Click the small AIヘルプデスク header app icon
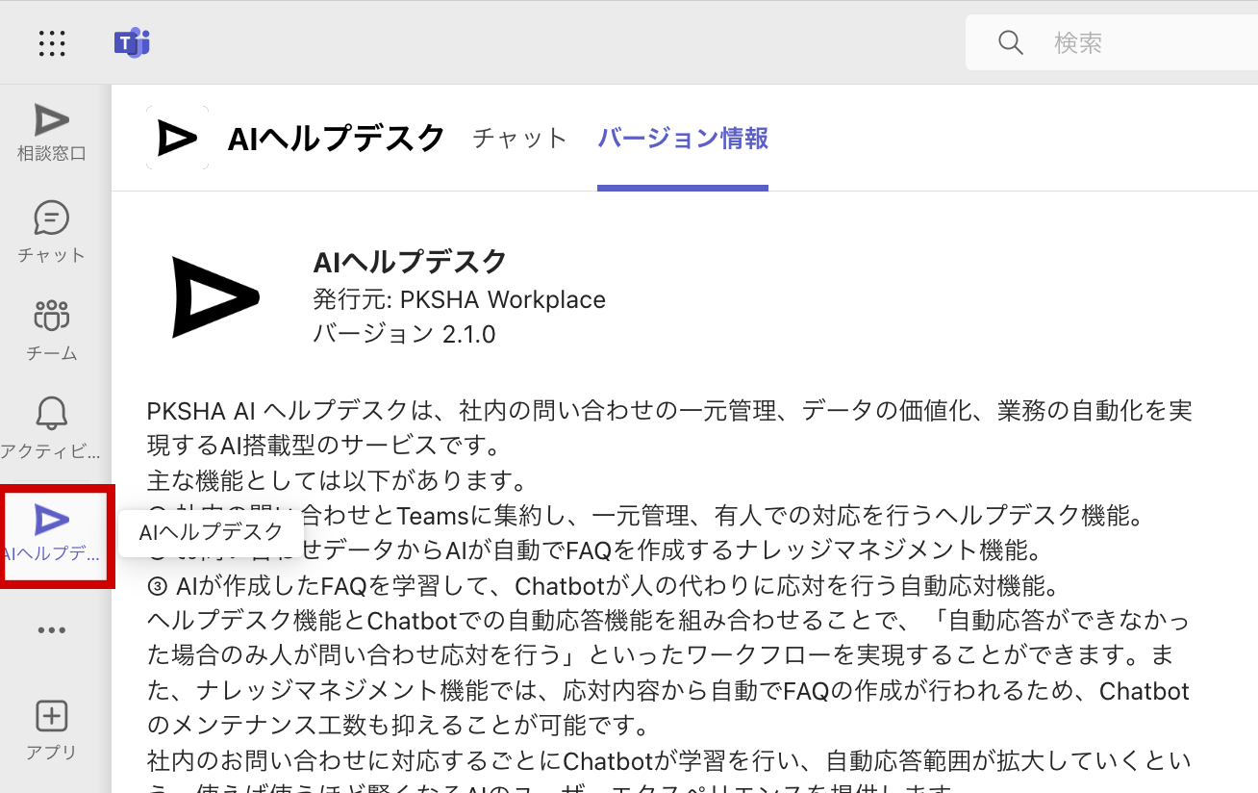The width and height of the screenshot is (1258, 793). (x=177, y=139)
